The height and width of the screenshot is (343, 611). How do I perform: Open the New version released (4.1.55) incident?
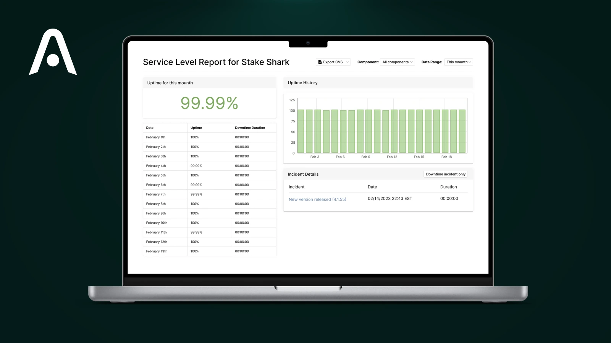[317, 199]
